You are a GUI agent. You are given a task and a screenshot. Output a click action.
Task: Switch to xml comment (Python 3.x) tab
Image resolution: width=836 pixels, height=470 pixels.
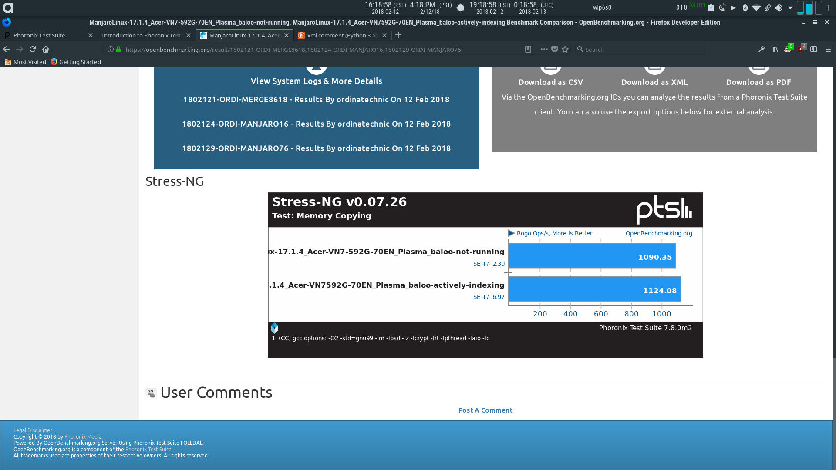pyautogui.click(x=342, y=35)
